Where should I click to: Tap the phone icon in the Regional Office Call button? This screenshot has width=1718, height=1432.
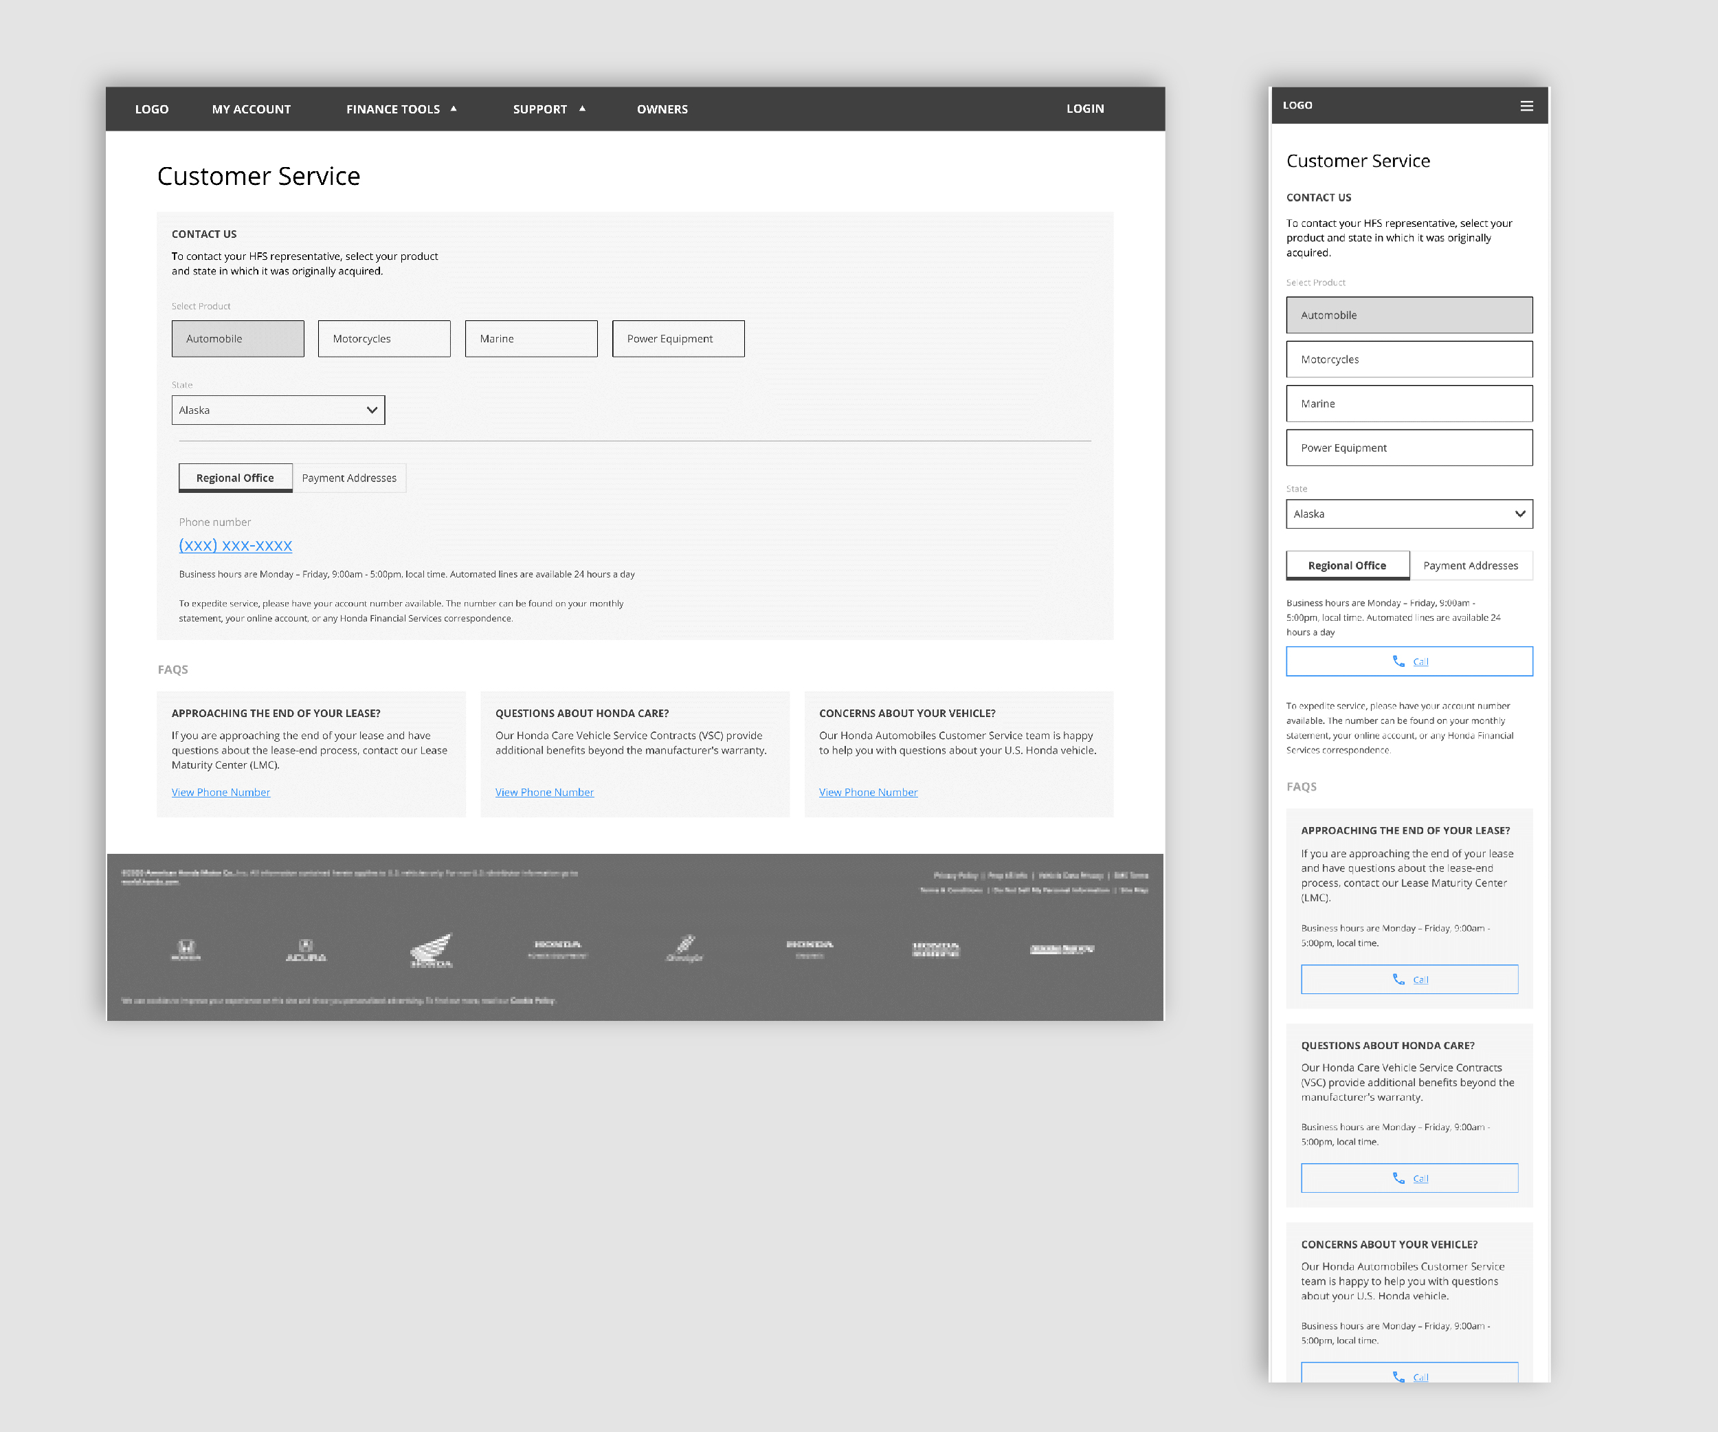[1399, 661]
